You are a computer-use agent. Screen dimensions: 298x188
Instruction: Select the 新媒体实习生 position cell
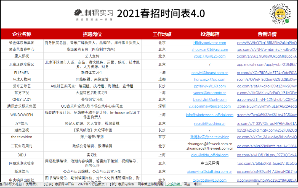pyautogui.click(x=92, y=73)
